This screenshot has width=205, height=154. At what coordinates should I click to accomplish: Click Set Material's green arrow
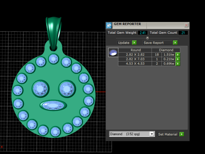click(182, 134)
